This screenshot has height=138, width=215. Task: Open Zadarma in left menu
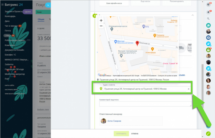click(x=9, y=64)
